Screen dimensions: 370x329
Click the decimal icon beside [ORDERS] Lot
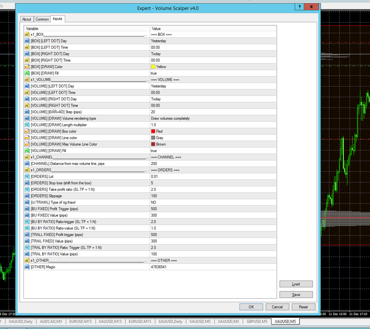click(27, 177)
